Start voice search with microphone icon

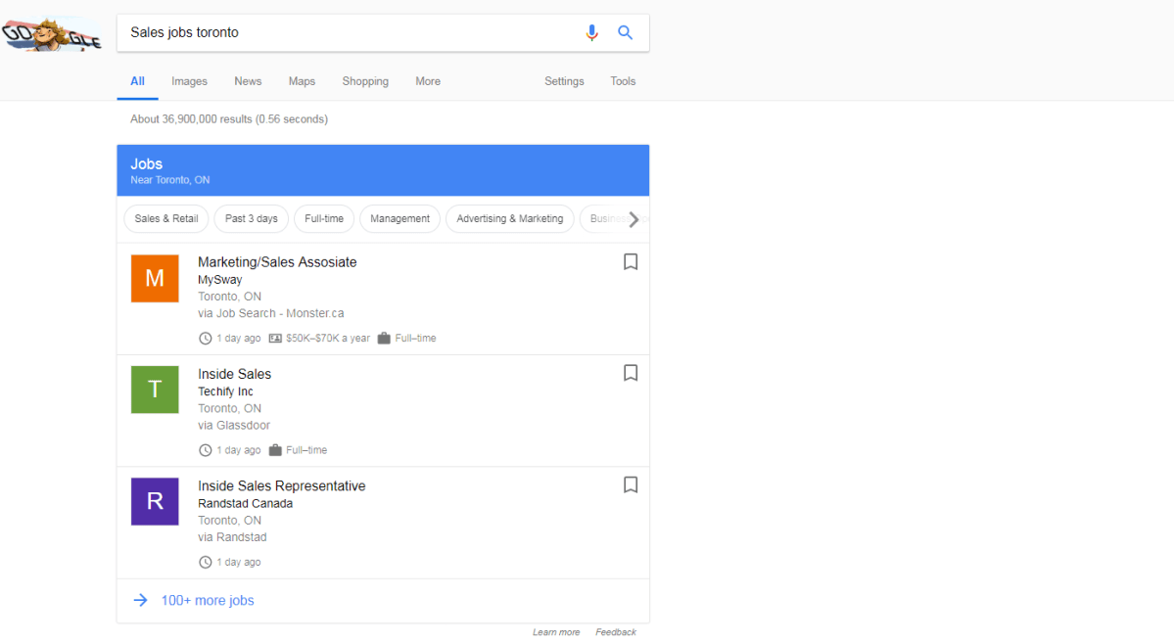[591, 33]
